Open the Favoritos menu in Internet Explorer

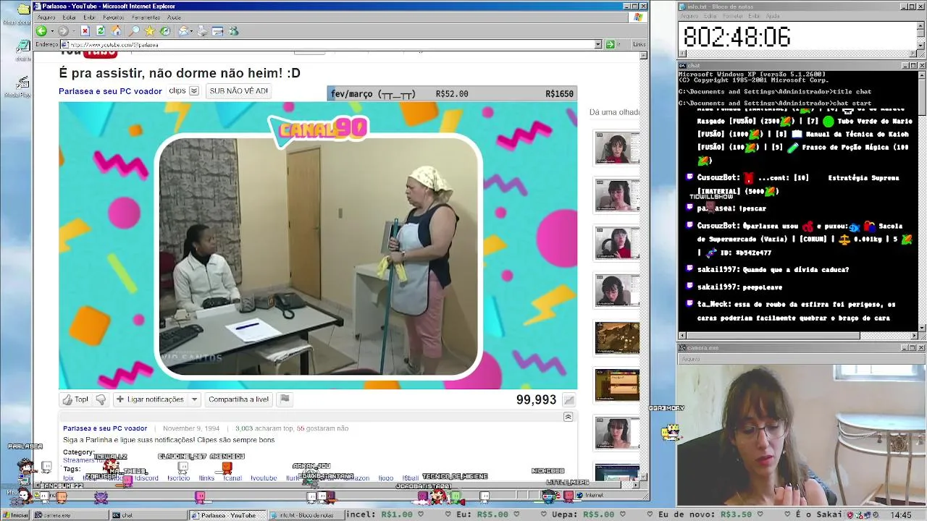(113, 17)
